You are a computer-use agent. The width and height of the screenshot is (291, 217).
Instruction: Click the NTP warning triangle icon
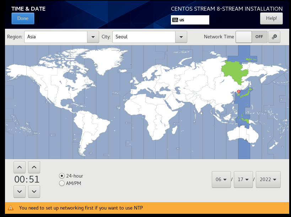pos(11,208)
